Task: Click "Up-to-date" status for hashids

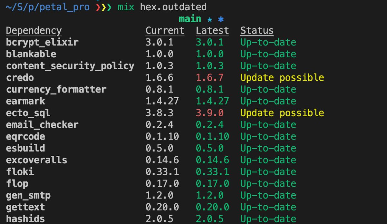Action: point(268,219)
